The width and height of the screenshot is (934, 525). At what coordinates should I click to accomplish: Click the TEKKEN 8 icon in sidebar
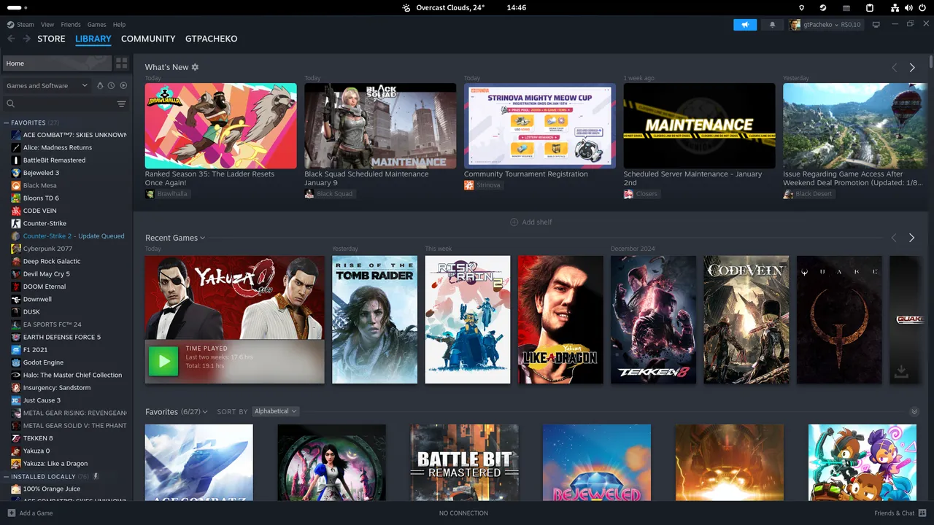pyautogui.click(x=16, y=438)
